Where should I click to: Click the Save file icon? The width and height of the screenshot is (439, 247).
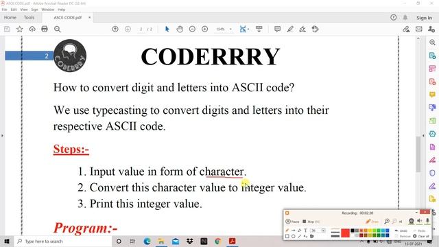(x=7, y=29)
